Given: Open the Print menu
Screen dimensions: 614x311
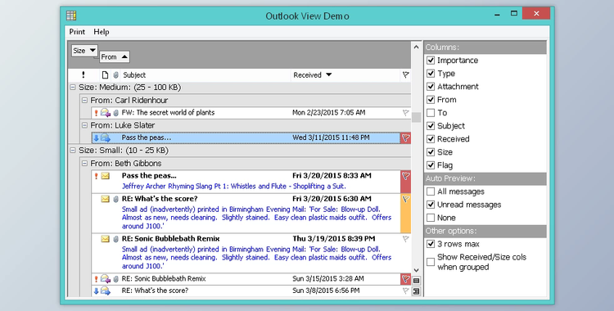Looking at the screenshot, I should click(77, 32).
